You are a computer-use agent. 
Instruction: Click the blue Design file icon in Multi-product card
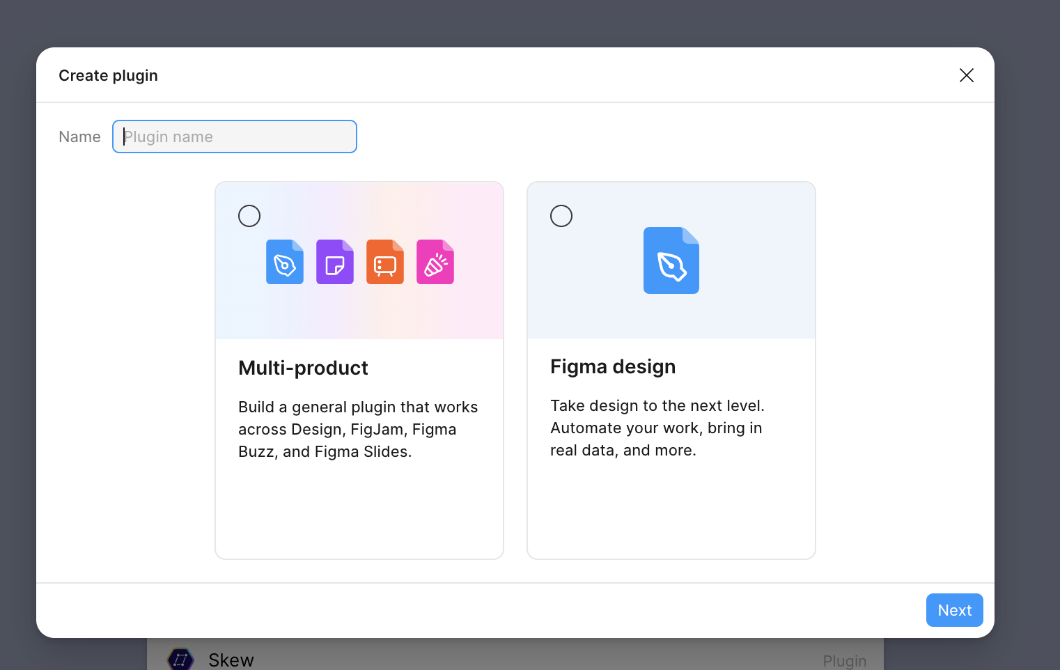click(x=285, y=262)
